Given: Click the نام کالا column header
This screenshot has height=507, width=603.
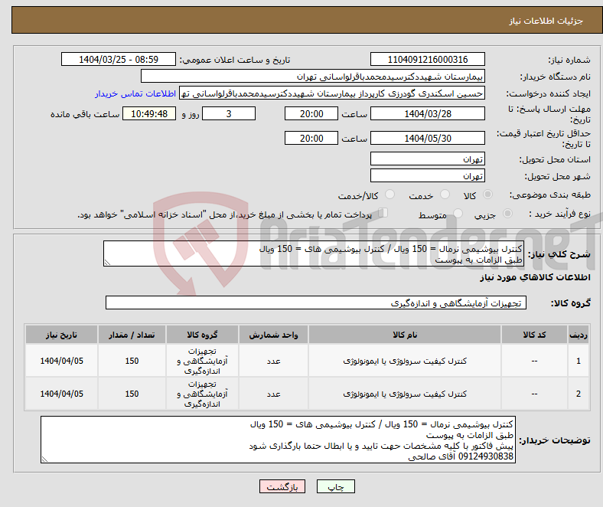Looking at the screenshot, I should 405,335.
